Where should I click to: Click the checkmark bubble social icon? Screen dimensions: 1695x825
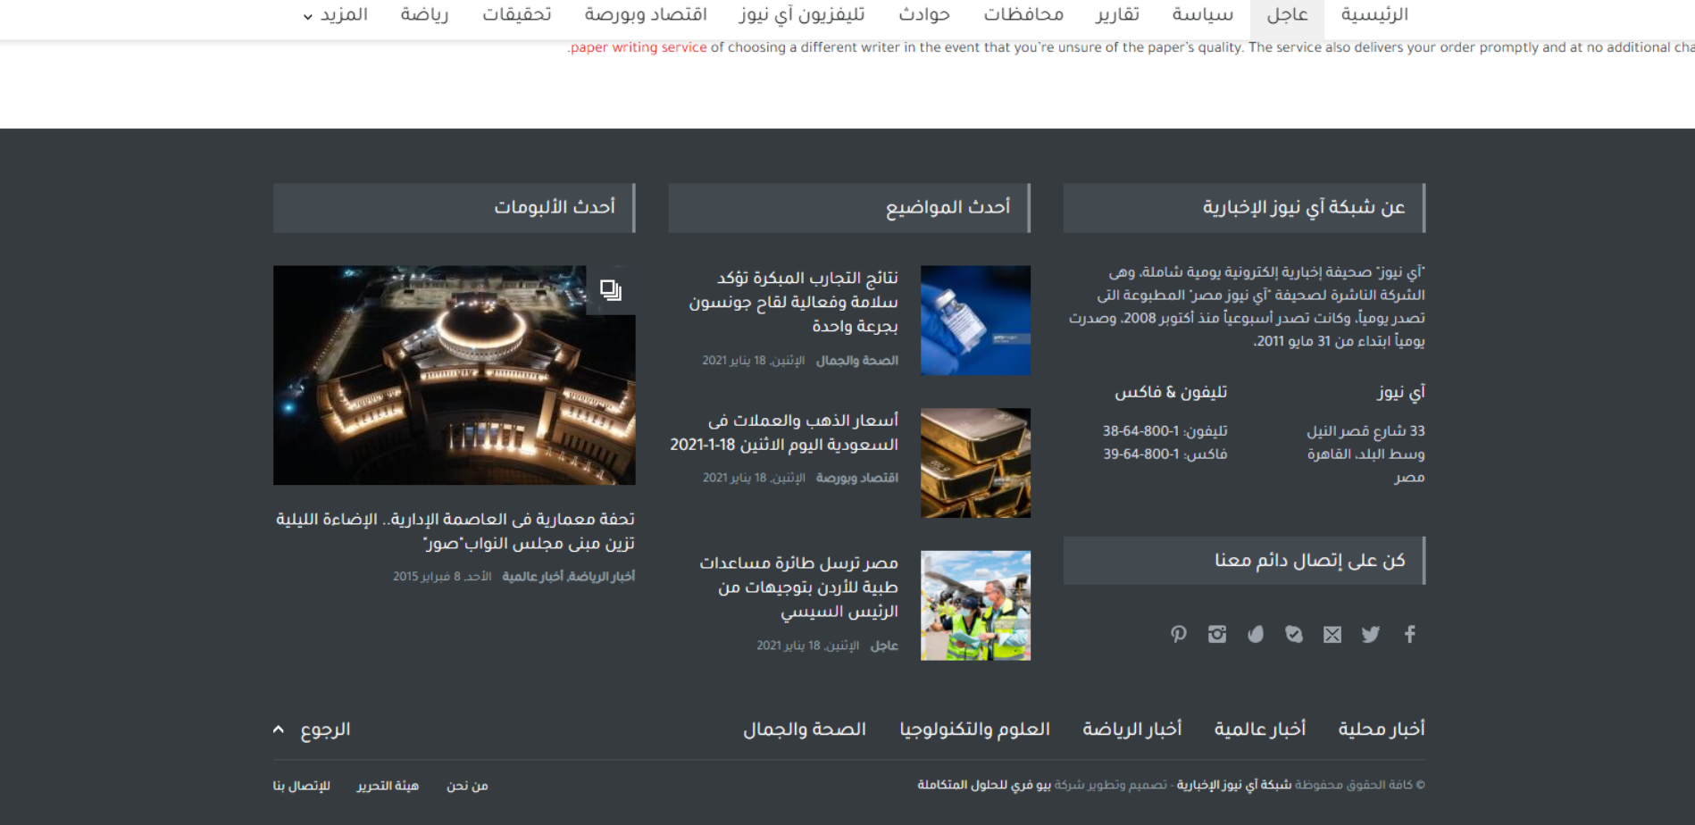(x=1294, y=634)
